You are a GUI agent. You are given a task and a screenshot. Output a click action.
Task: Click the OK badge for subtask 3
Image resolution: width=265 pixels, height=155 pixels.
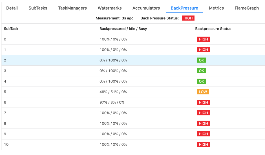201,71
